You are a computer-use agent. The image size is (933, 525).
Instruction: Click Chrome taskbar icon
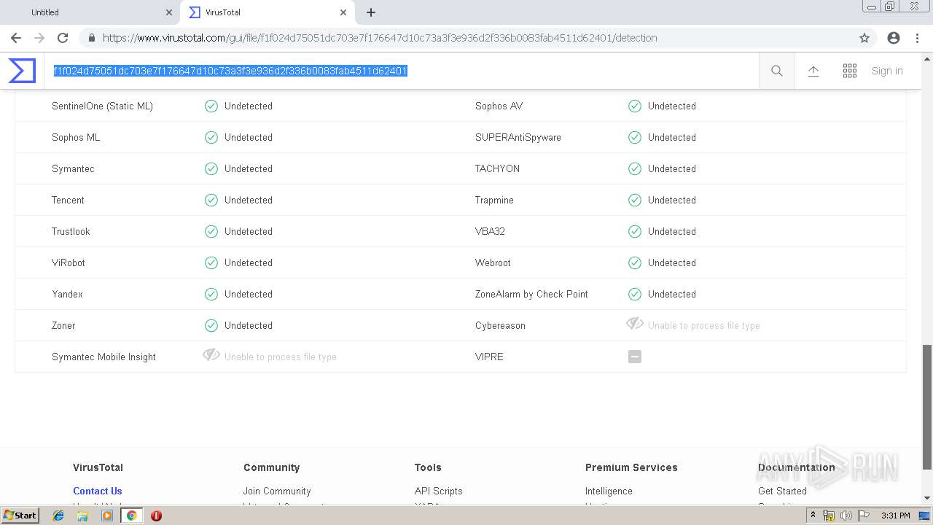point(131,516)
